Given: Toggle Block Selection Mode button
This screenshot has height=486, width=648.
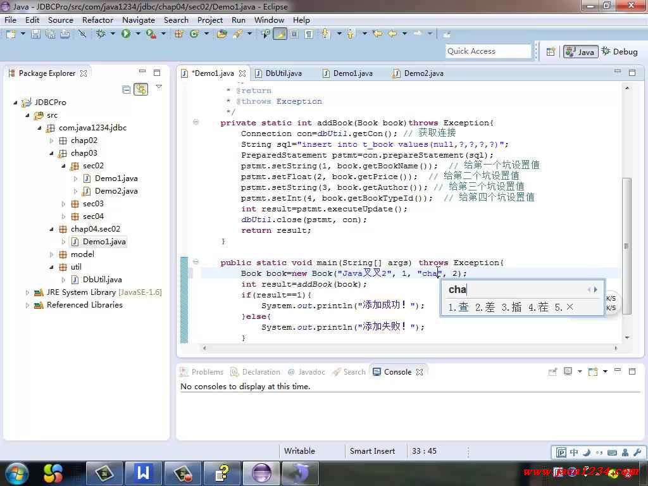Looking at the screenshot, I should pyautogui.click(x=294, y=34).
